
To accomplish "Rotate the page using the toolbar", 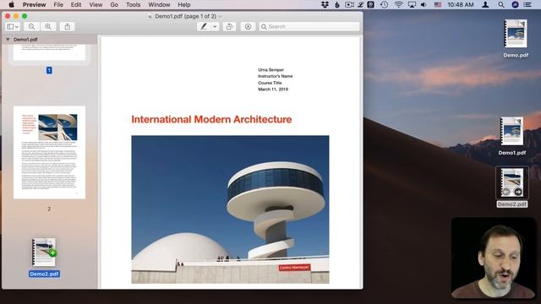I will click(229, 26).
